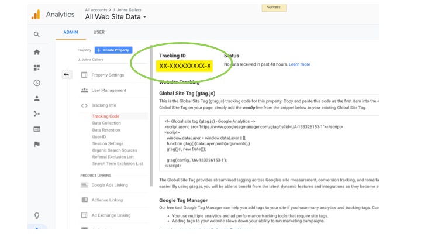This screenshot has height=237, width=421.
Task: Open the search icon in left sidebar
Action: pos(37,35)
